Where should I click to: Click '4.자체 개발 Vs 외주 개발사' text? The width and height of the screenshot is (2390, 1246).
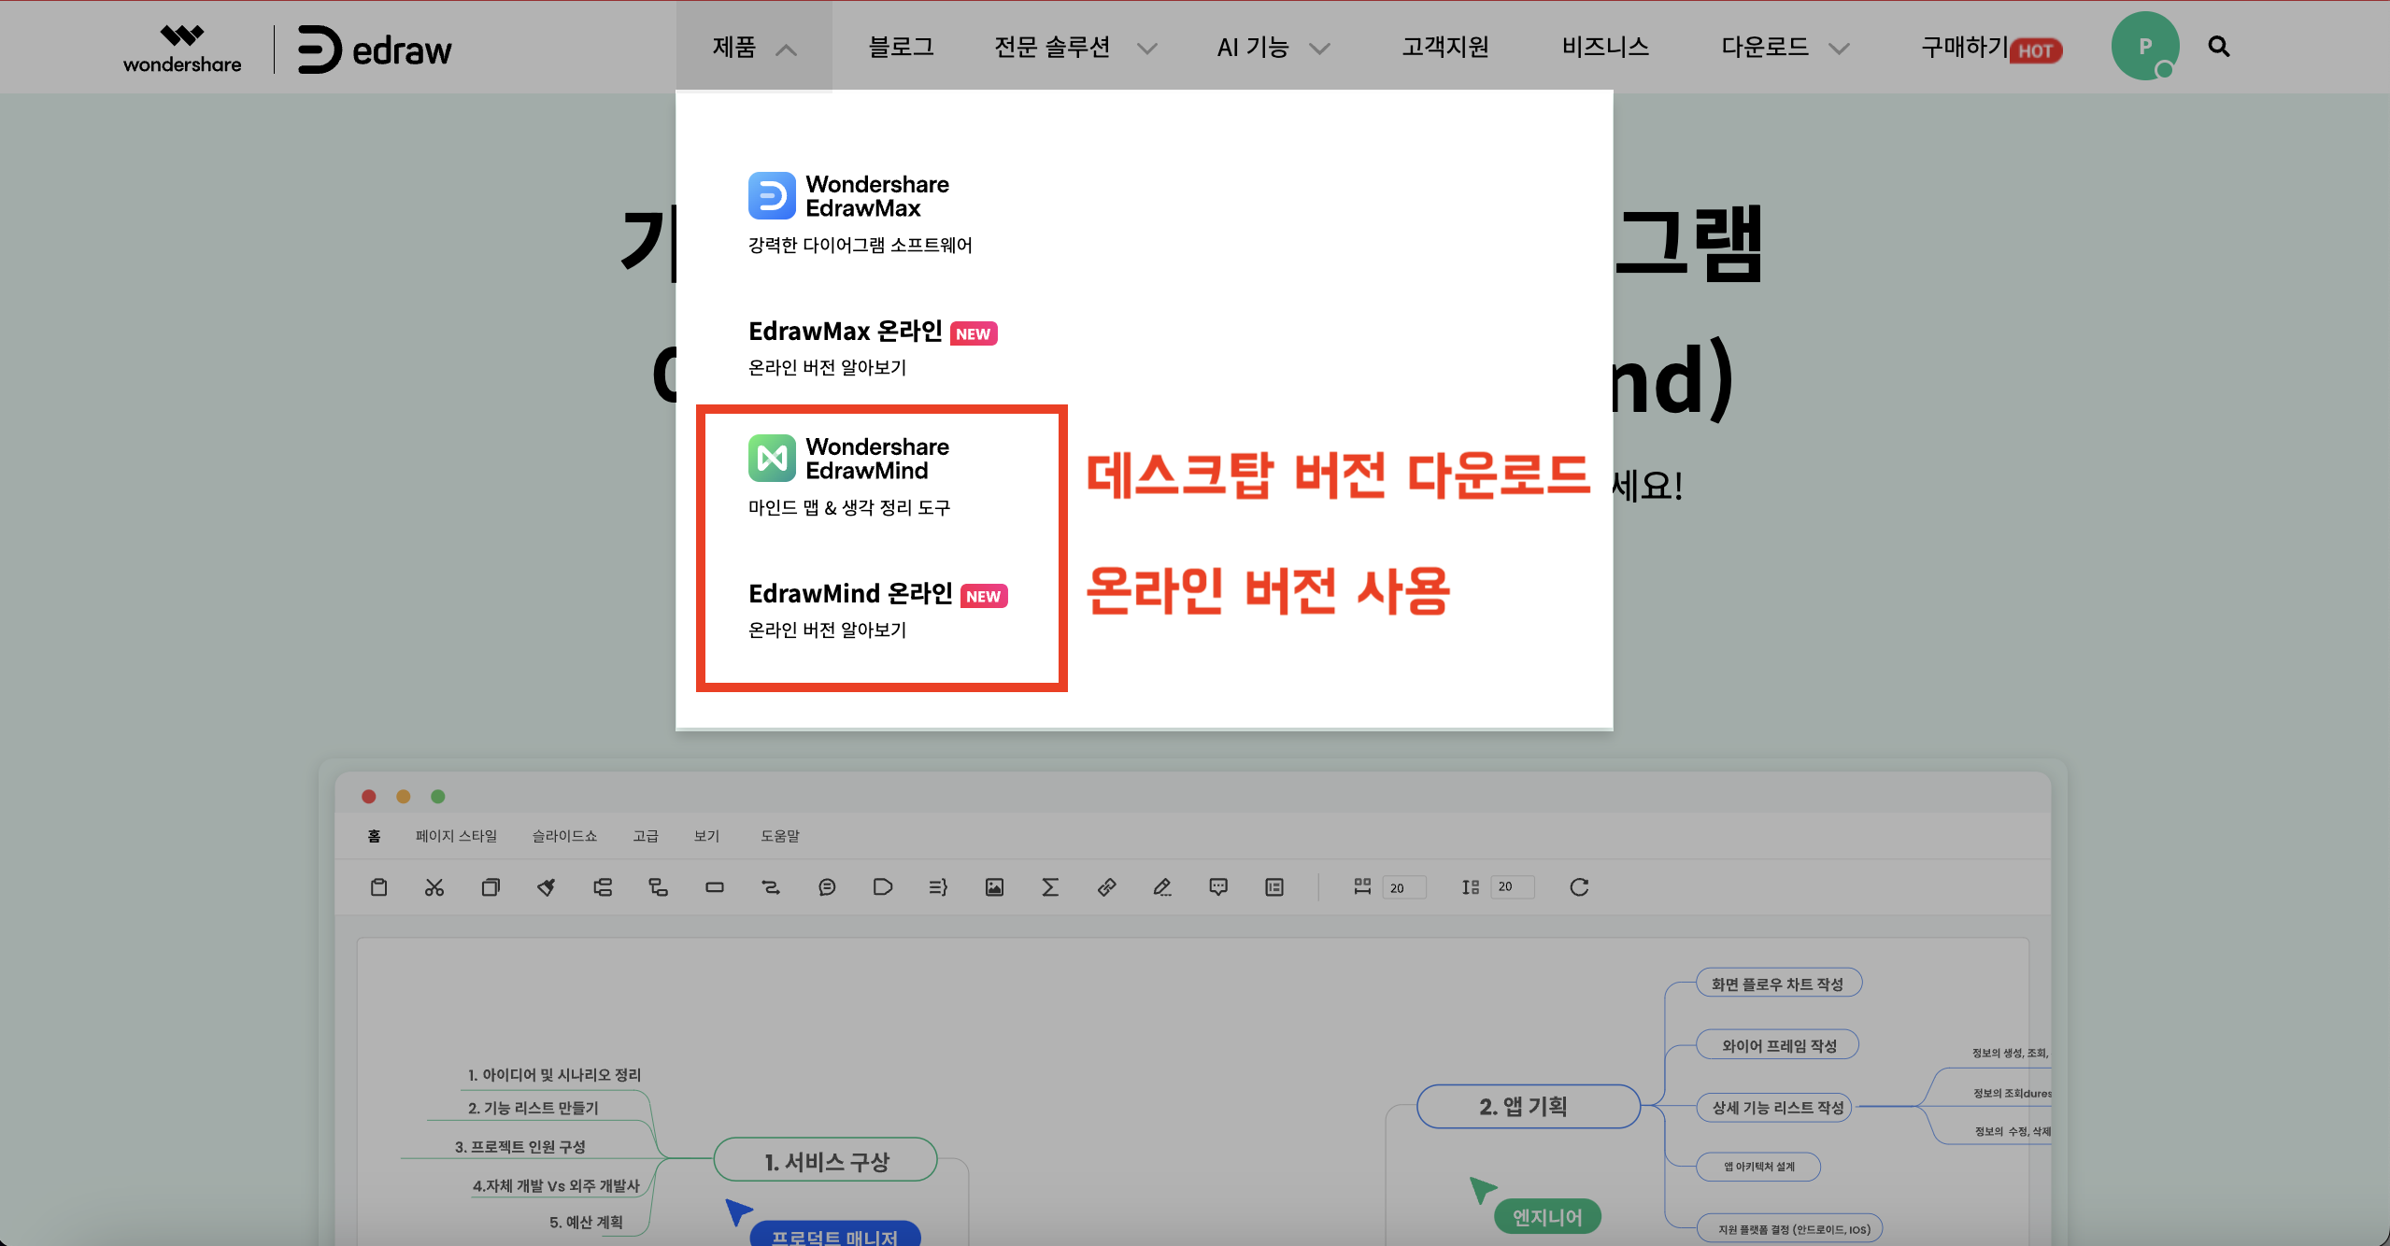point(556,1186)
